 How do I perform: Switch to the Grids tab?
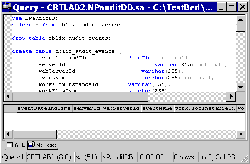pyautogui.click(x=16, y=145)
